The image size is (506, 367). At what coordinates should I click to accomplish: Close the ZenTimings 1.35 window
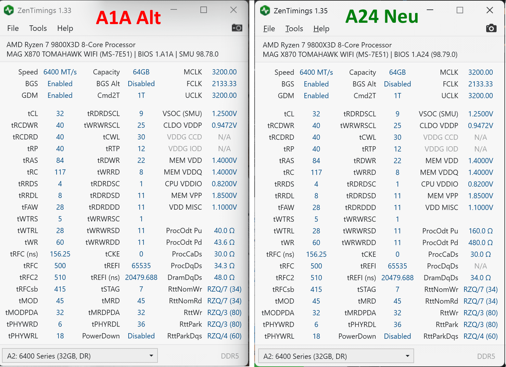click(490, 10)
